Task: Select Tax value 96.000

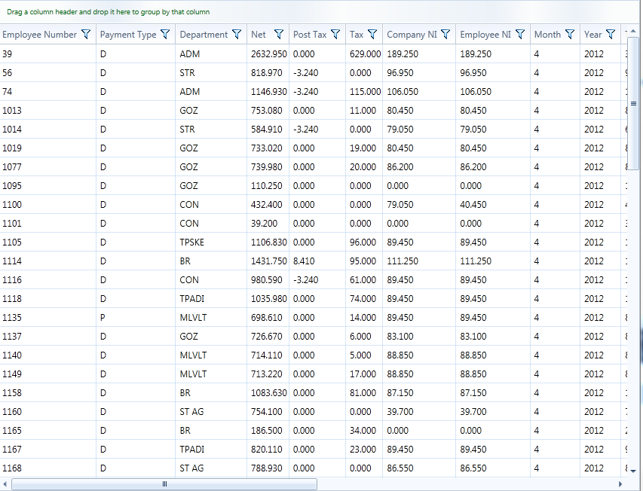Action: (x=364, y=242)
